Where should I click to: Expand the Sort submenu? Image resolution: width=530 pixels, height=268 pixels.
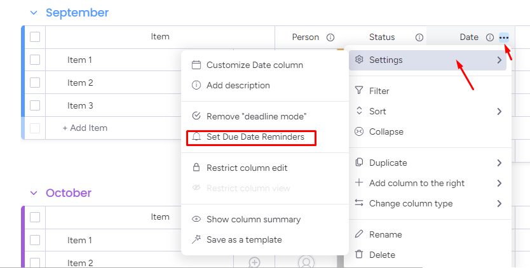click(499, 111)
